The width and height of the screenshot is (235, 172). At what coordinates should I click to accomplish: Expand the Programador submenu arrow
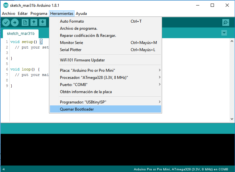(159, 102)
